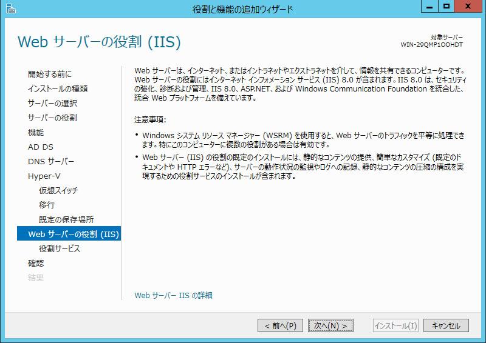Maximize the wizard window
Screen dimensions: 486x343
point(447,6)
